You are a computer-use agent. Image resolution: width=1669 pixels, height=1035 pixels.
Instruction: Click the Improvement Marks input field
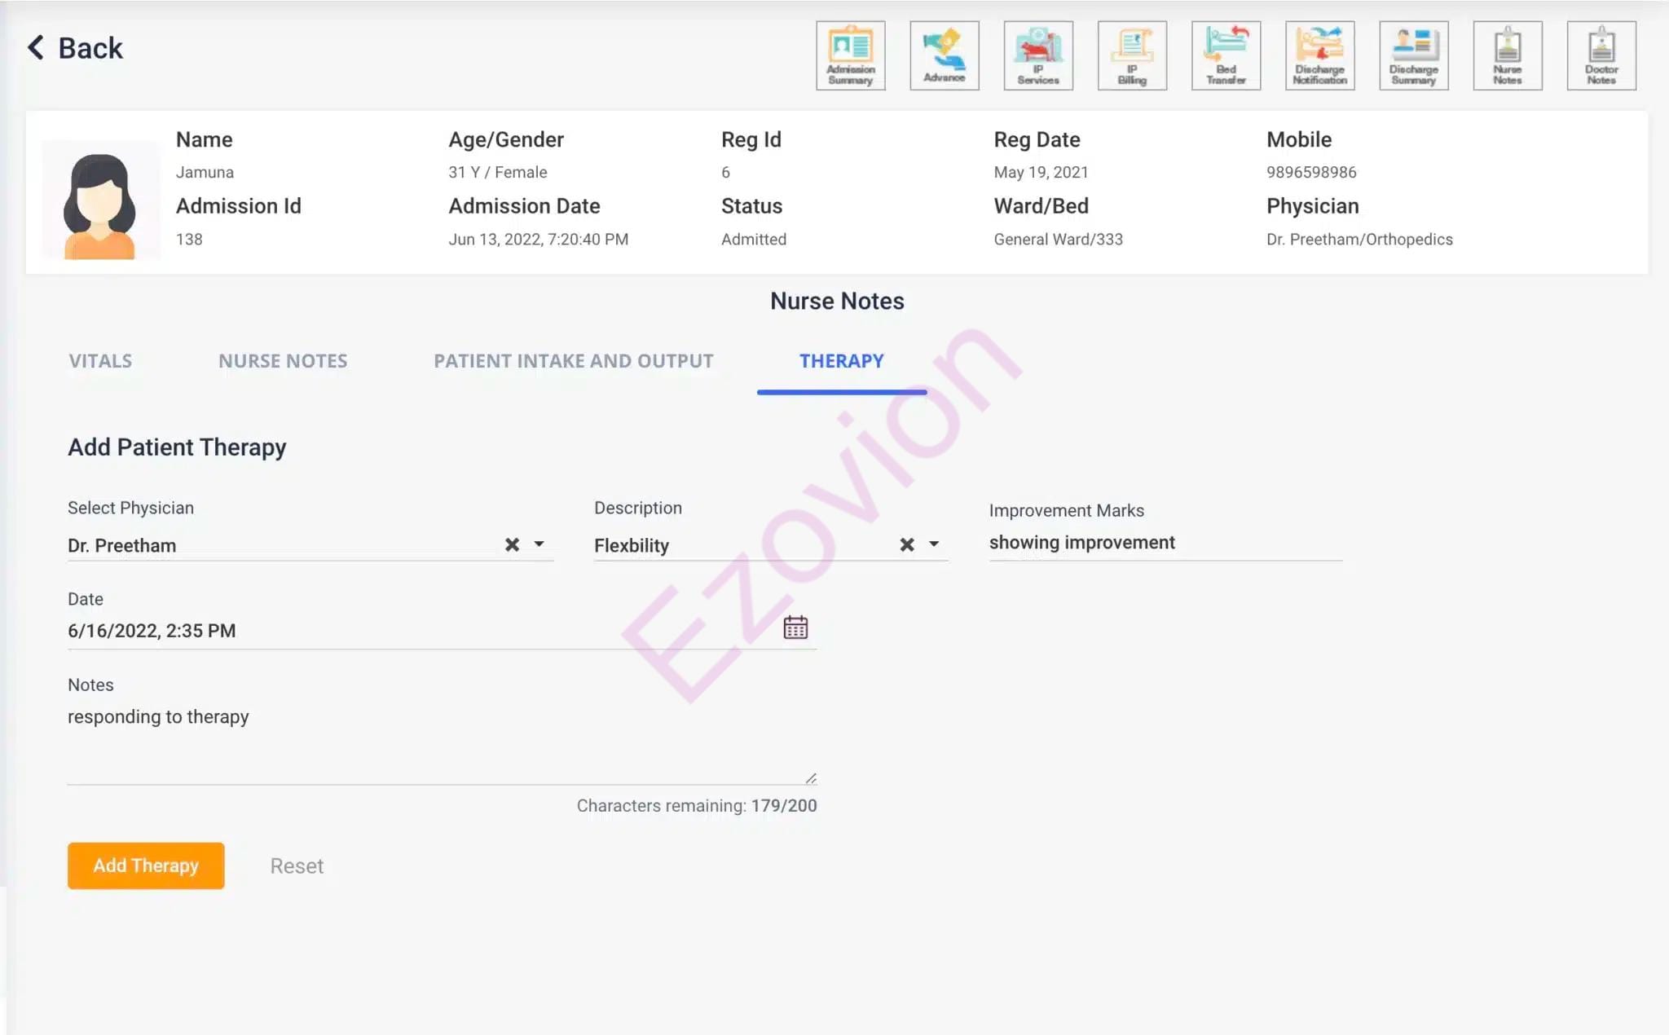click(x=1164, y=543)
